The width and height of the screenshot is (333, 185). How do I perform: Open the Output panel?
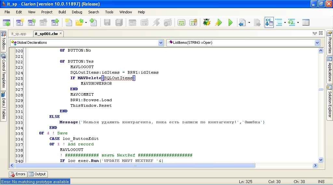pos(38,174)
